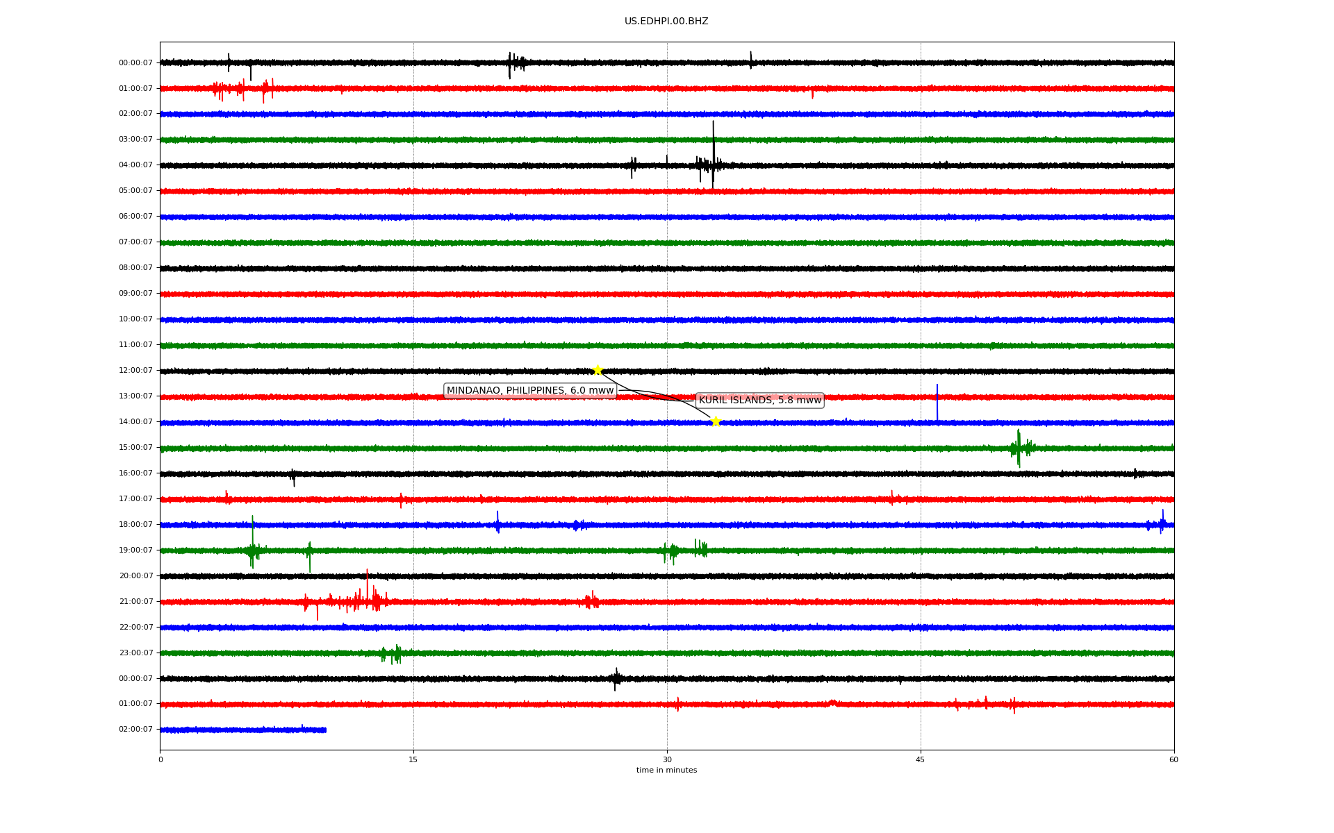Image resolution: width=1334 pixels, height=833 pixels.
Task: Click the 10:00:07 row time label
Action: (x=135, y=319)
